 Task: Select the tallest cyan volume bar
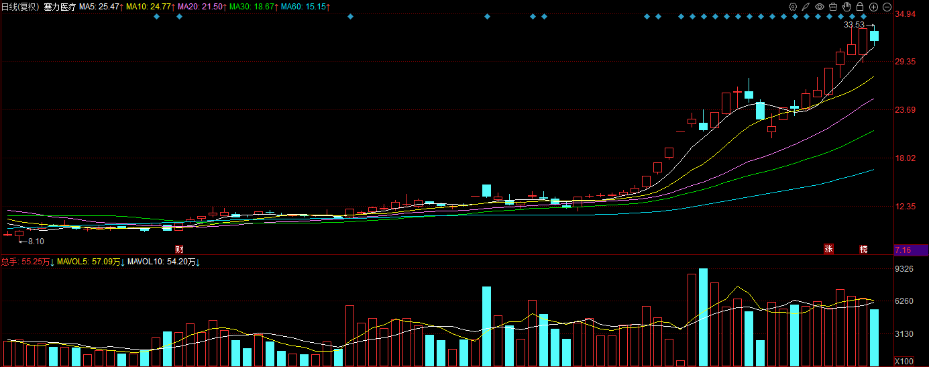tap(703, 317)
